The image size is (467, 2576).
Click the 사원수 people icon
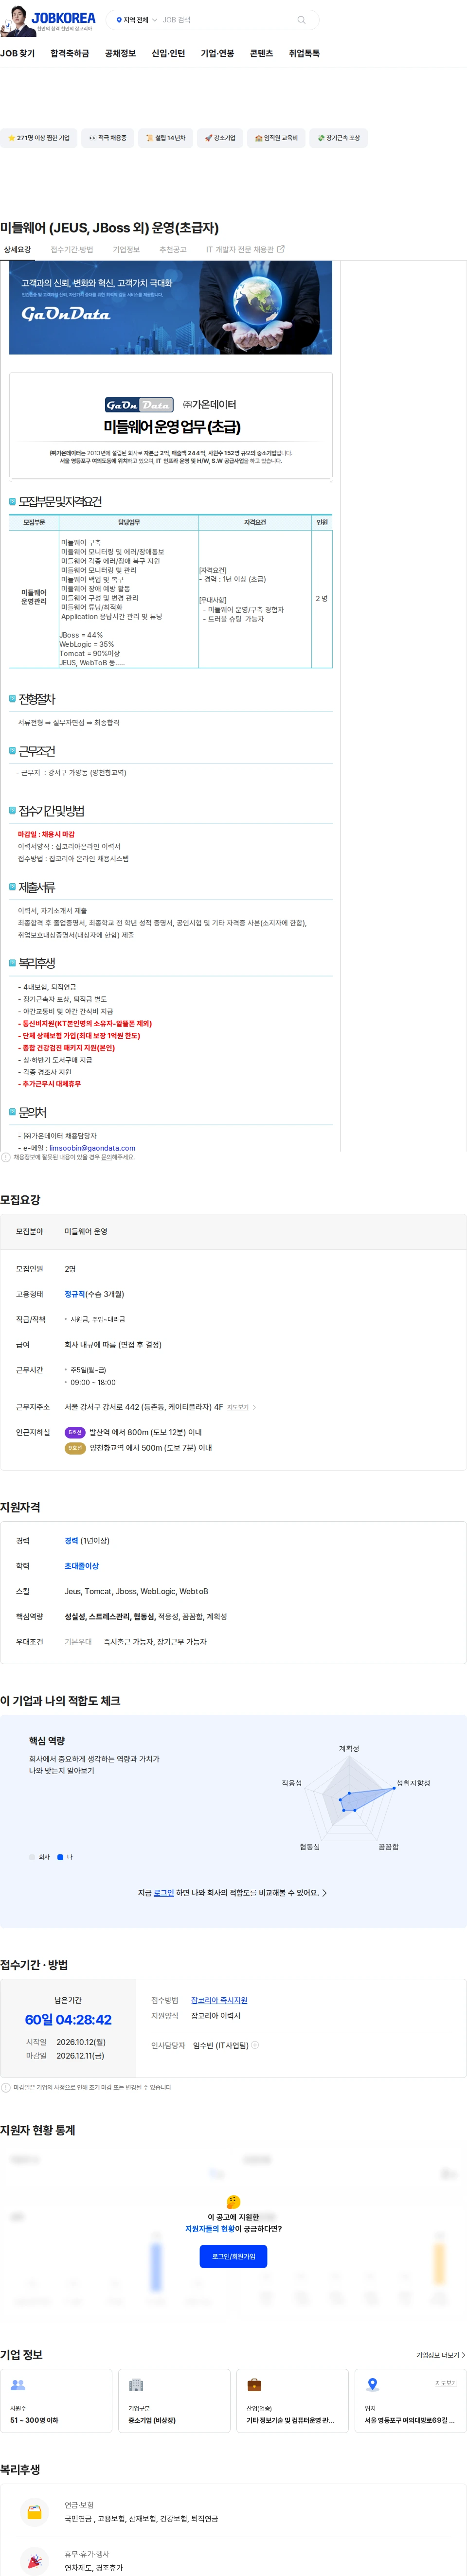click(x=17, y=2385)
